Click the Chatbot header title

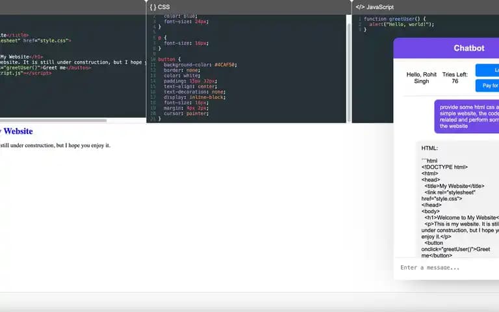tap(468, 48)
